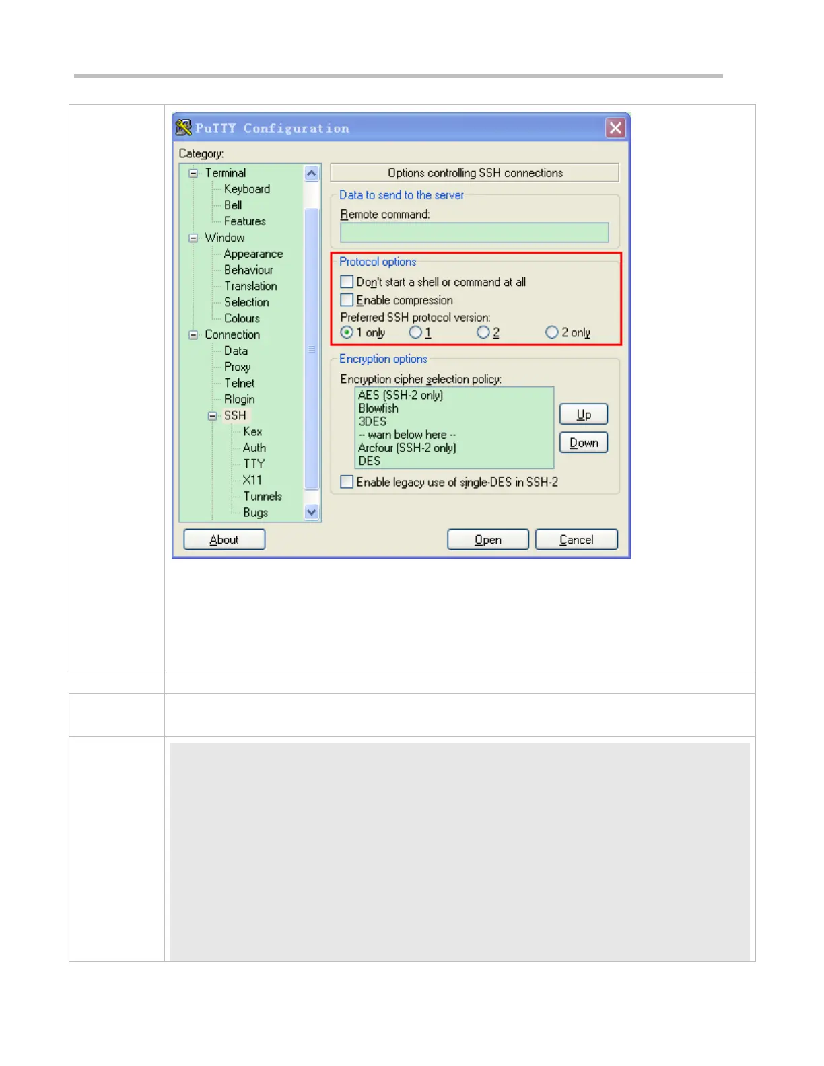Choose SSH protocol version 2 radio button

pyautogui.click(x=483, y=332)
